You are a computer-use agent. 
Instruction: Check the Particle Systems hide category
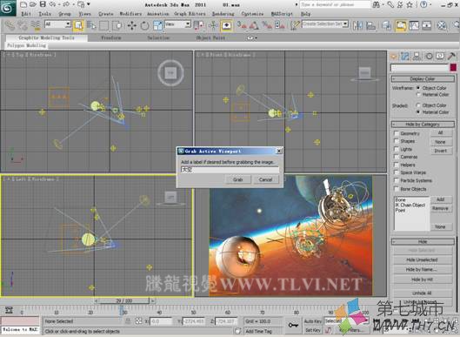[396, 180]
